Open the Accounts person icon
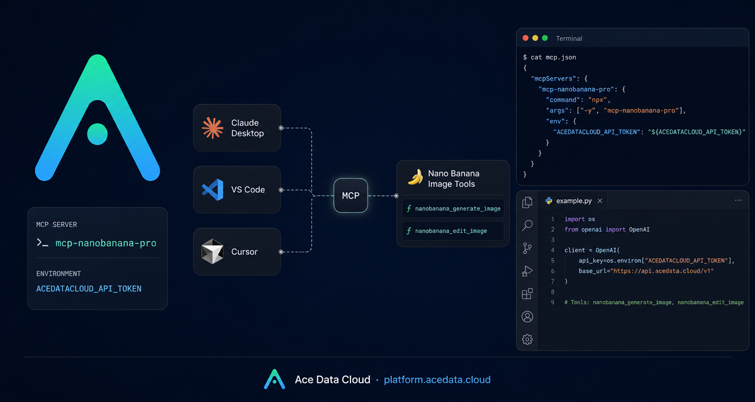755x402 pixels. click(527, 317)
